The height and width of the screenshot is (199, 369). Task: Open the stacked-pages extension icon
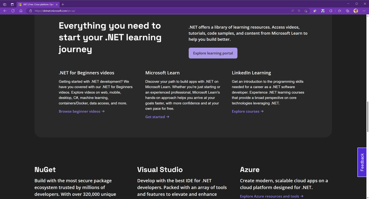pyautogui.click(x=315, y=11)
